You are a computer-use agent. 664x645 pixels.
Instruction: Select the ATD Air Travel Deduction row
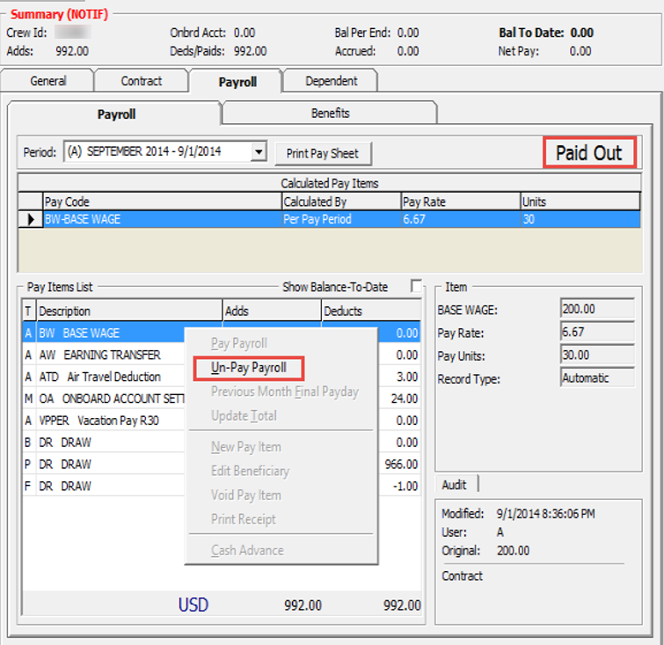coord(103,377)
